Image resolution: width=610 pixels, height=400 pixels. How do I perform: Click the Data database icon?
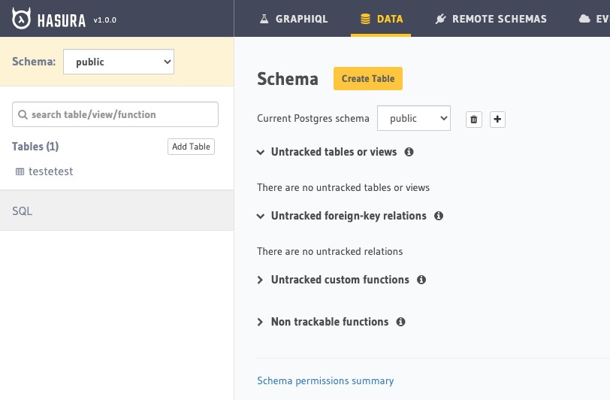(365, 19)
